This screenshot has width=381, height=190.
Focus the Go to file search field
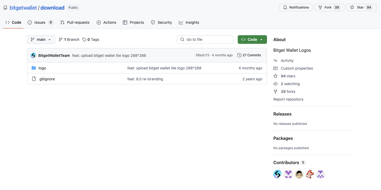205,39
